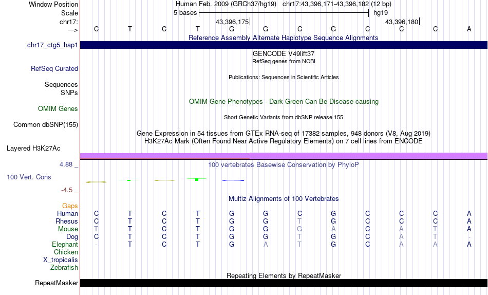Viewport: 488px width, 295px height.
Task: Click the Scale row label
Action: pyautogui.click(x=69, y=13)
